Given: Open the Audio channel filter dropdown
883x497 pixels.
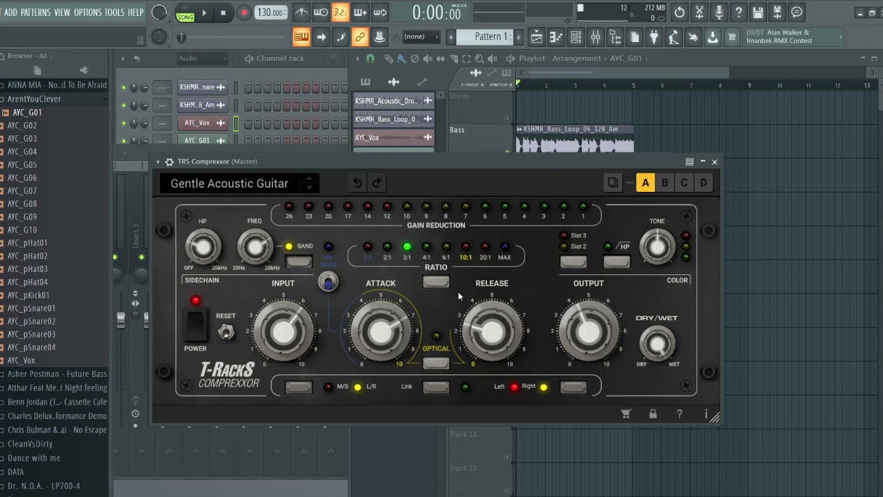Looking at the screenshot, I should point(202,59).
